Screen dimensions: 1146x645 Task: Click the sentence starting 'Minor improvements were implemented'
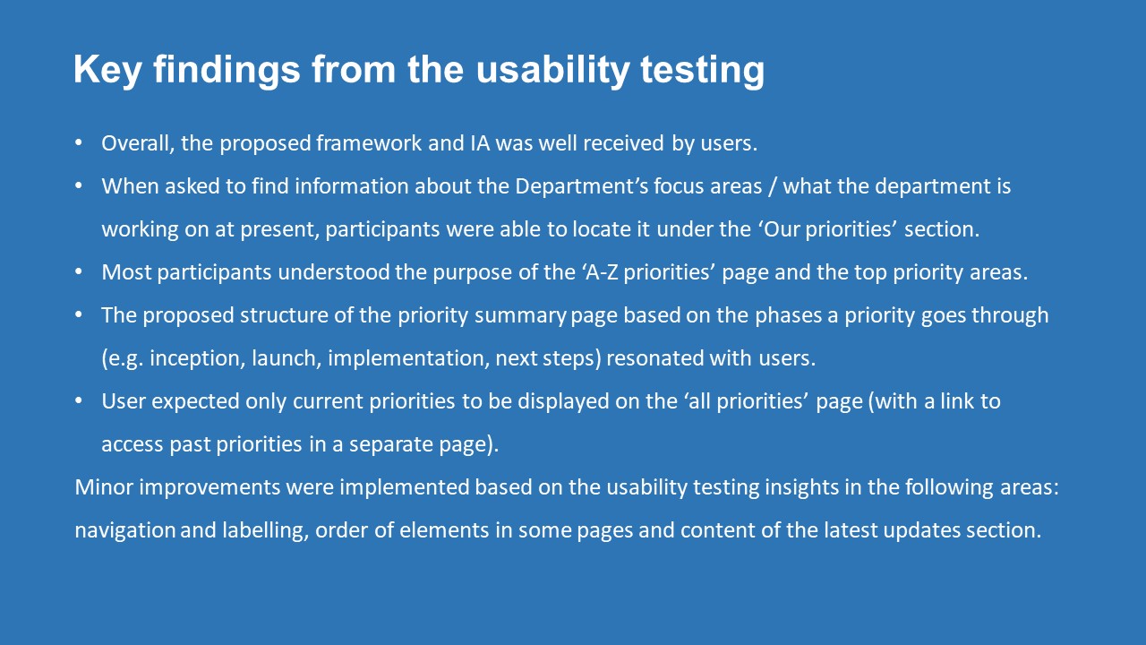(567, 487)
